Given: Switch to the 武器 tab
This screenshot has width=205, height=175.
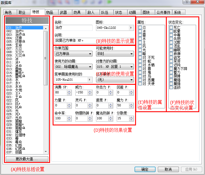Looking at the screenshot, I should click(65, 12).
